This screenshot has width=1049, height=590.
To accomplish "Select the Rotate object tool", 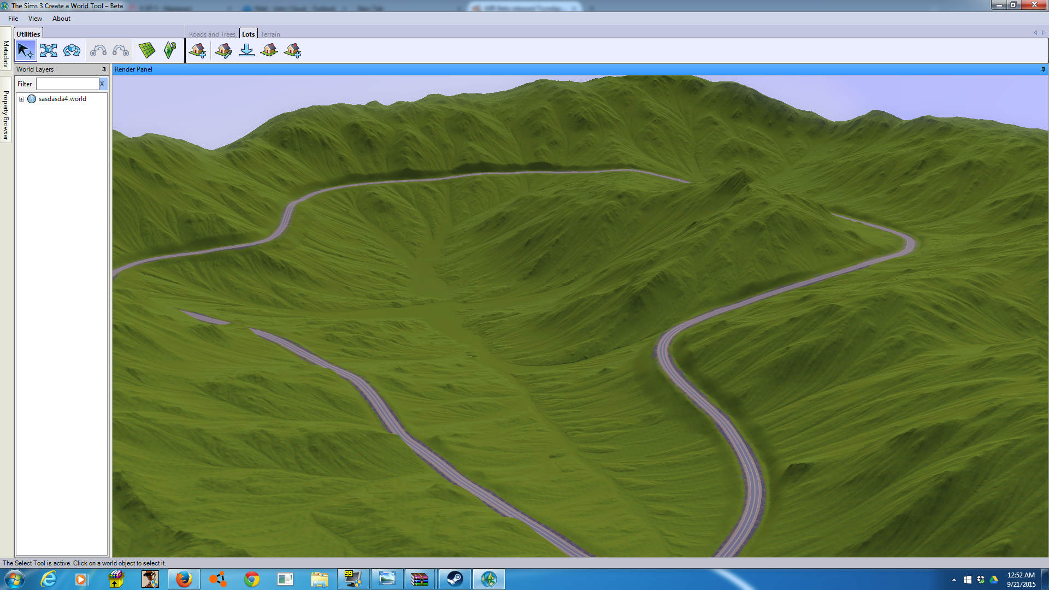I will (x=72, y=51).
